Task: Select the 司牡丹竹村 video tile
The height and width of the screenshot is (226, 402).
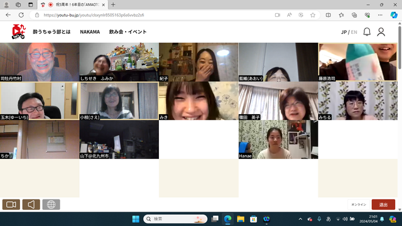Action: [40, 62]
